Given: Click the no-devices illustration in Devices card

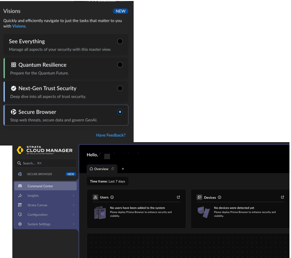Looking at the screenshot, I should [x=204, y=212].
